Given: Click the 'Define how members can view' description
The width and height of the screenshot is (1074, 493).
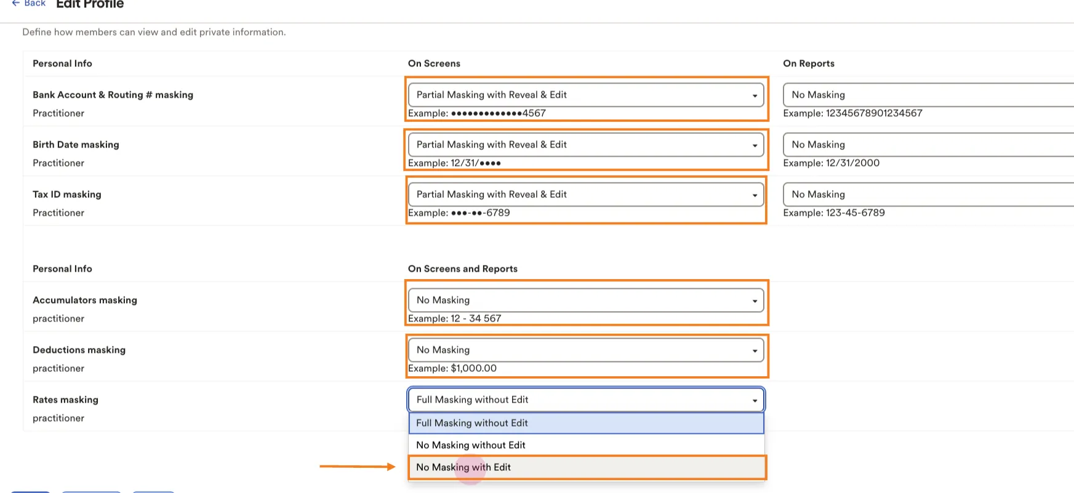Looking at the screenshot, I should click(x=154, y=32).
